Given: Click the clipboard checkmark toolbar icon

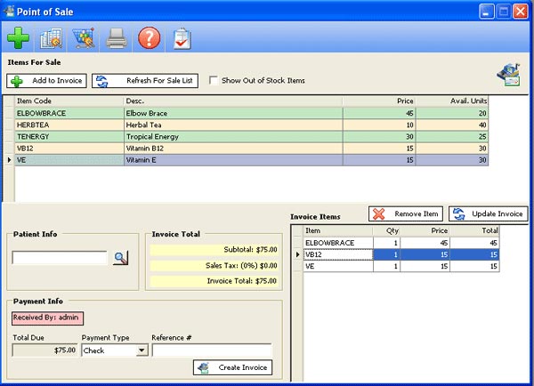Looking at the screenshot, I should (x=182, y=38).
